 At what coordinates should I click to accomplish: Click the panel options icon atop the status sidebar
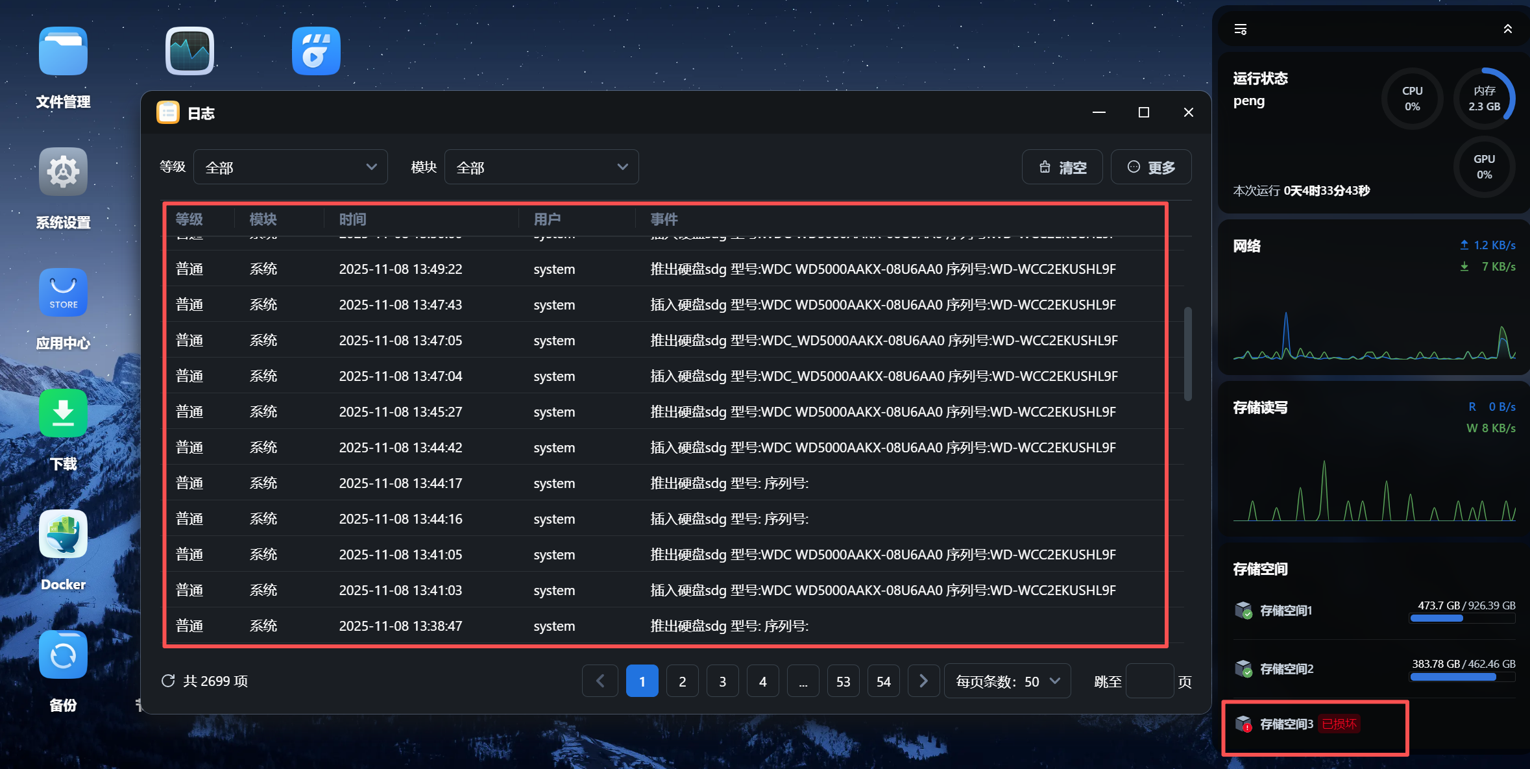point(1240,29)
